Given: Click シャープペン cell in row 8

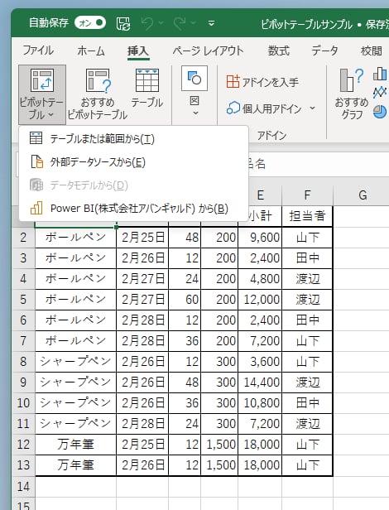Looking at the screenshot, I should (75, 361).
